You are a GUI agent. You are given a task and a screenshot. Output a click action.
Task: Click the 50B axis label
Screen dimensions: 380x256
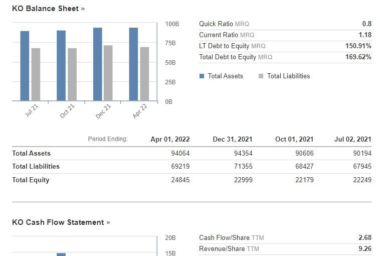(170, 63)
